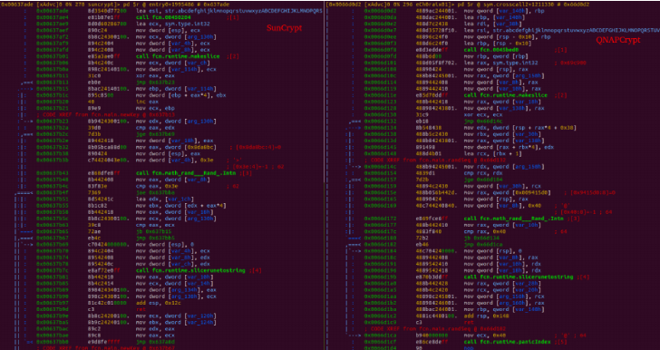Image resolution: width=660 pixels, height=350 pixels.
Task: Click the red QNAPCrypt label
Action: tap(618, 40)
